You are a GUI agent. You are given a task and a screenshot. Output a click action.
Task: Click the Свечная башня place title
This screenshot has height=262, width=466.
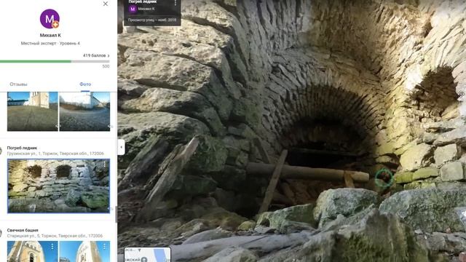click(x=23, y=230)
